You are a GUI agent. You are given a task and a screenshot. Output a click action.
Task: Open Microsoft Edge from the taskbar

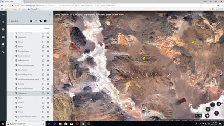(x=55, y=124)
